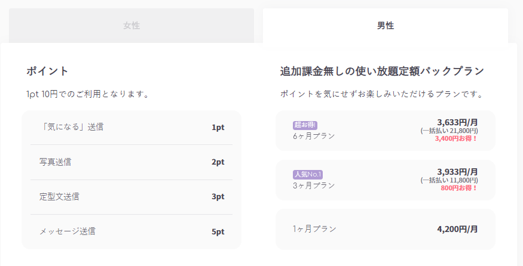
Task: Click the 「気になる」送信 row
Action: 131,128
